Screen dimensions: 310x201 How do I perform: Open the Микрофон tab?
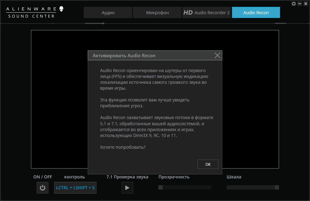[x=157, y=12]
